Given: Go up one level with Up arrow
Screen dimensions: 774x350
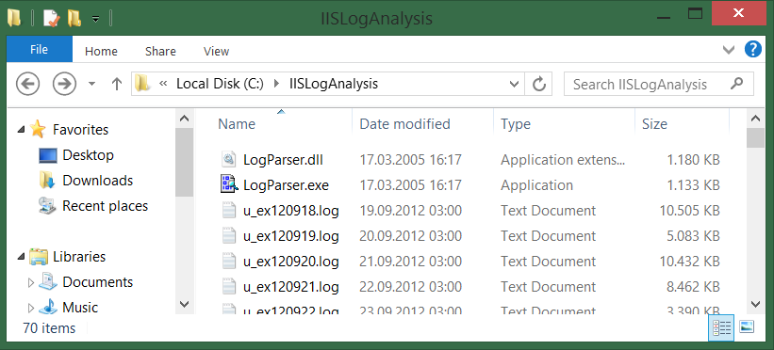Looking at the screenshot, I should coord(117,84).
